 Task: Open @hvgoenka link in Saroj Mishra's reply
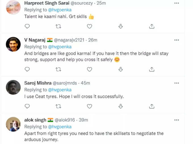click(60, 90)
